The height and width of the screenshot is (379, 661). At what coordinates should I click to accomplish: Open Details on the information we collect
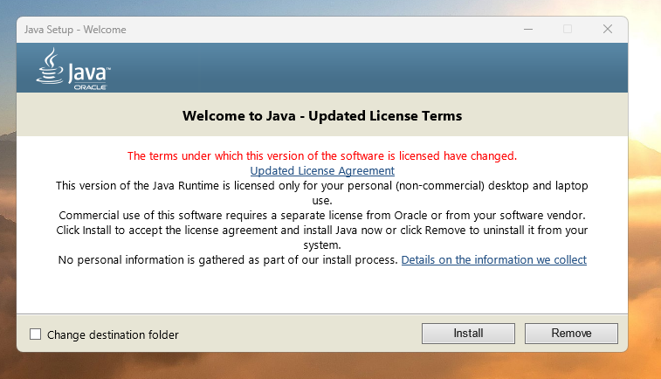pyautogui.click(x=493, y=259)
